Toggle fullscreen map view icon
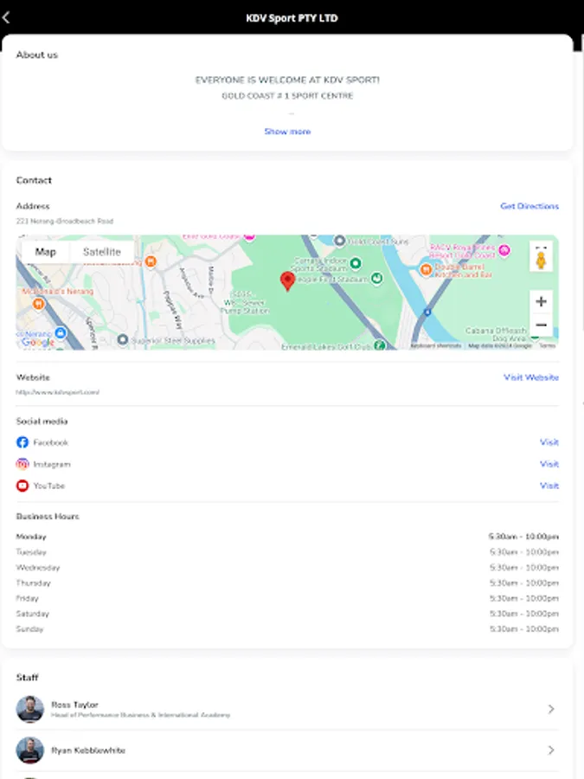 (x=542, y=247)
